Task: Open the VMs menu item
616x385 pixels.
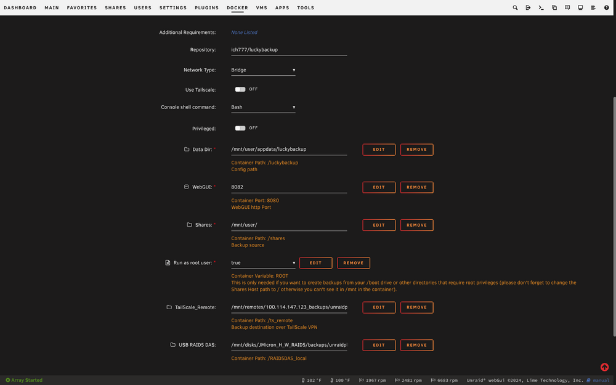Action: pyautogui.click(x=261, y=8)
